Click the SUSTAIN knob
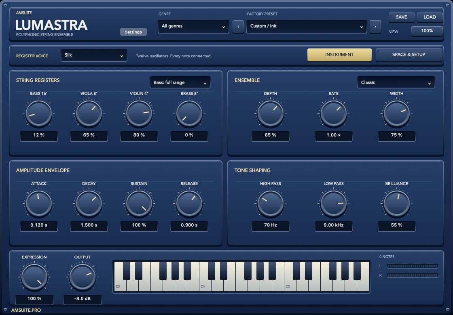453x315 pixels. [x=139, y=204]
